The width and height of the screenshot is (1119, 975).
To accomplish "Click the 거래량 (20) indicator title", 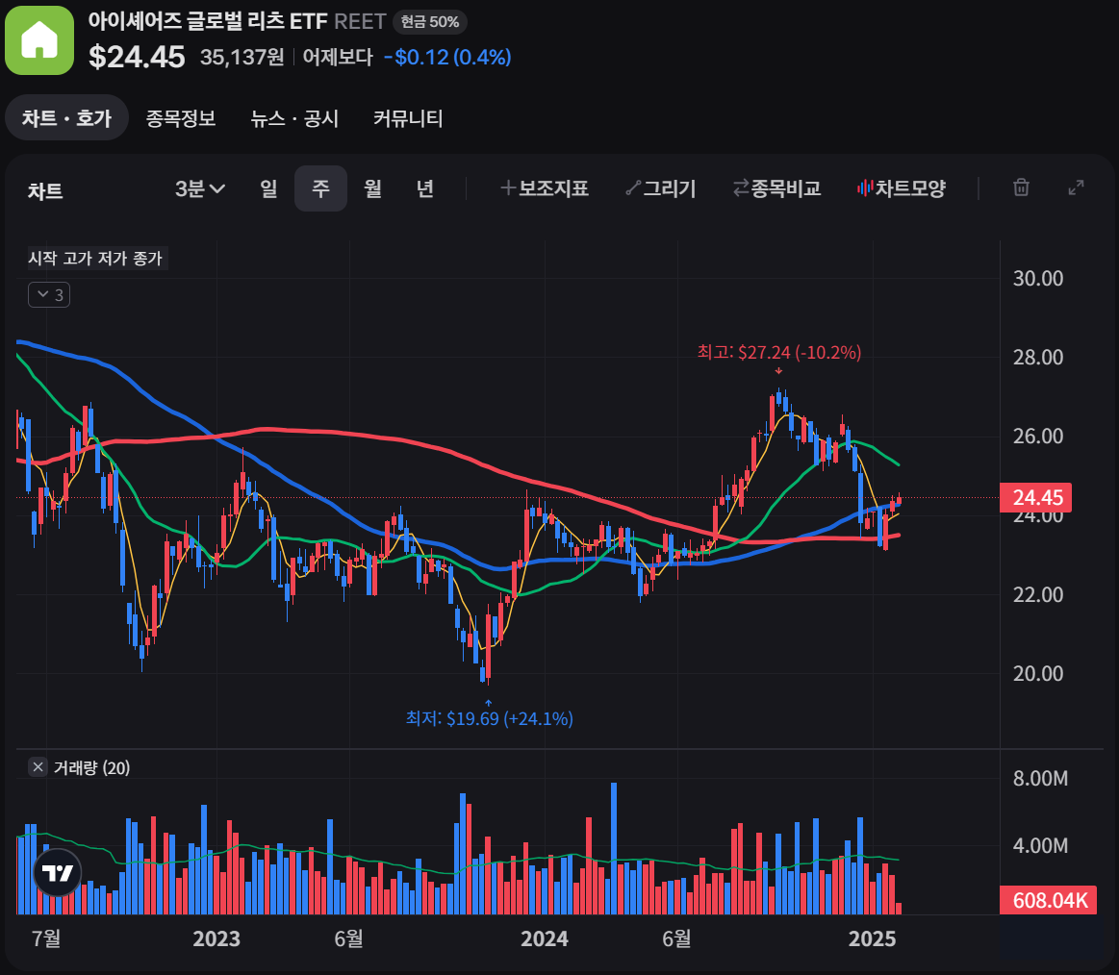I will (91, 767).
